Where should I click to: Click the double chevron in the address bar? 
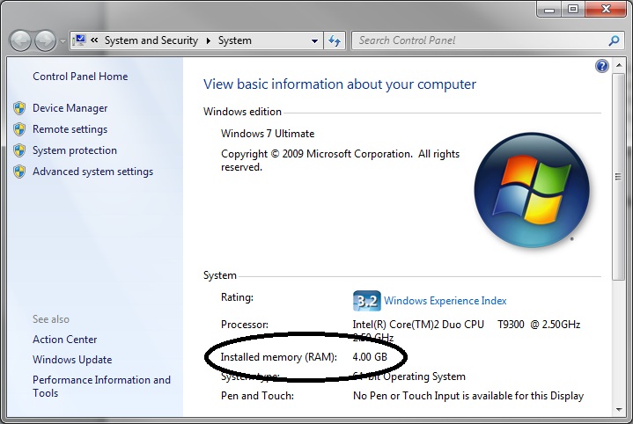94,40
